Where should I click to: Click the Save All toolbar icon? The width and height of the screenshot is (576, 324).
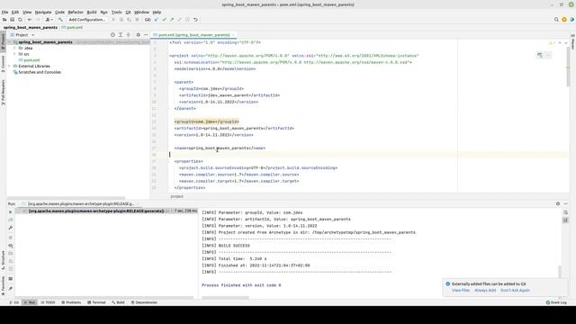pos(12,20)
